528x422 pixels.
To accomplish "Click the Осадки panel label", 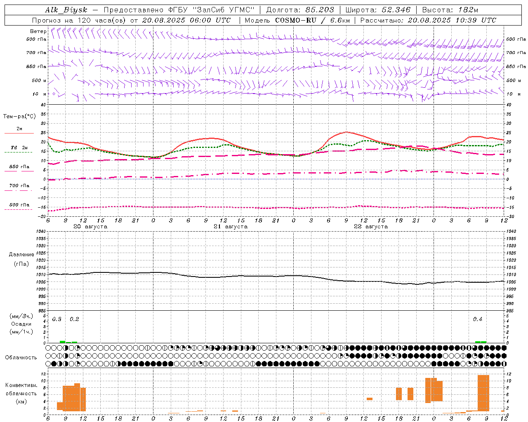I will tap(21, 324).
